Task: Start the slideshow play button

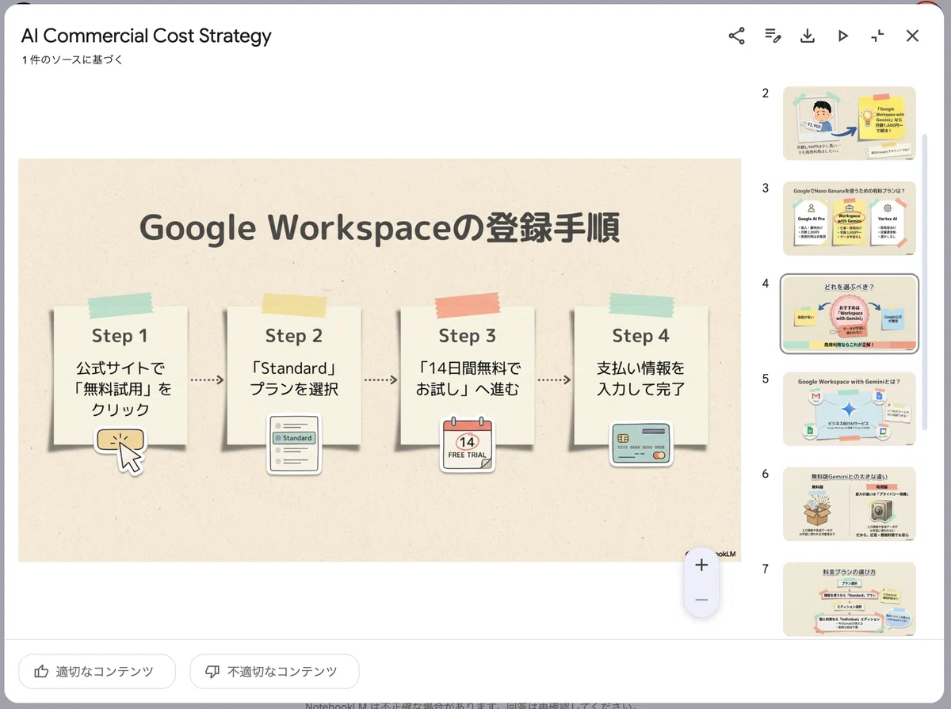Action: [842, 36]
